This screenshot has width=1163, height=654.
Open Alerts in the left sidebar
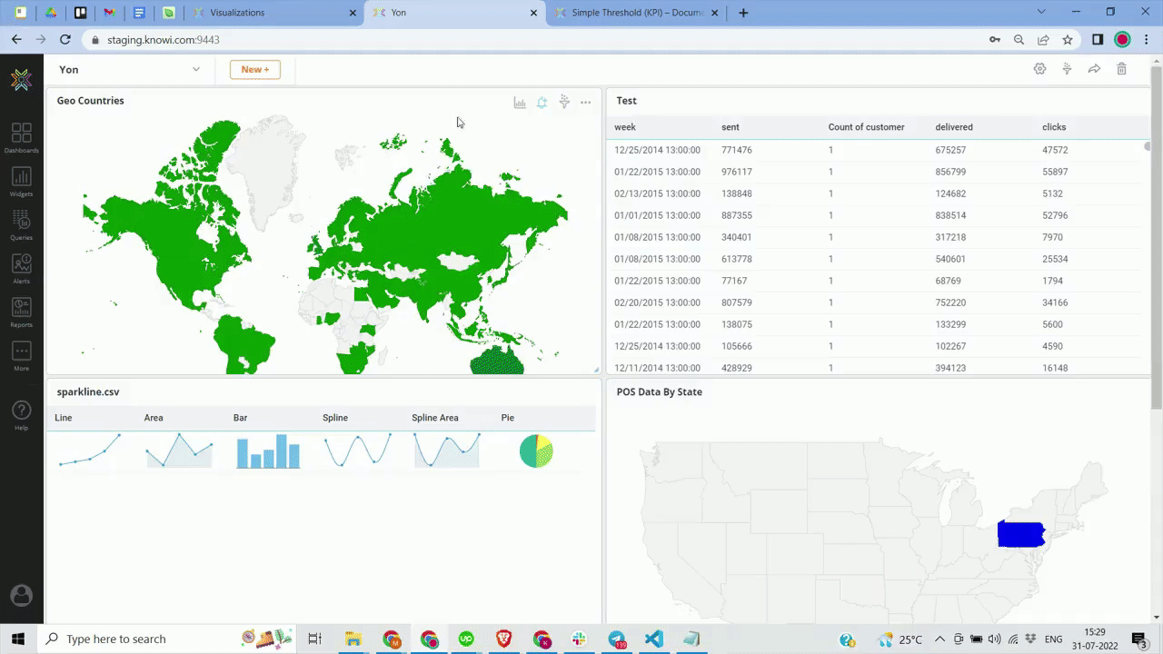(x=22, y=268)
